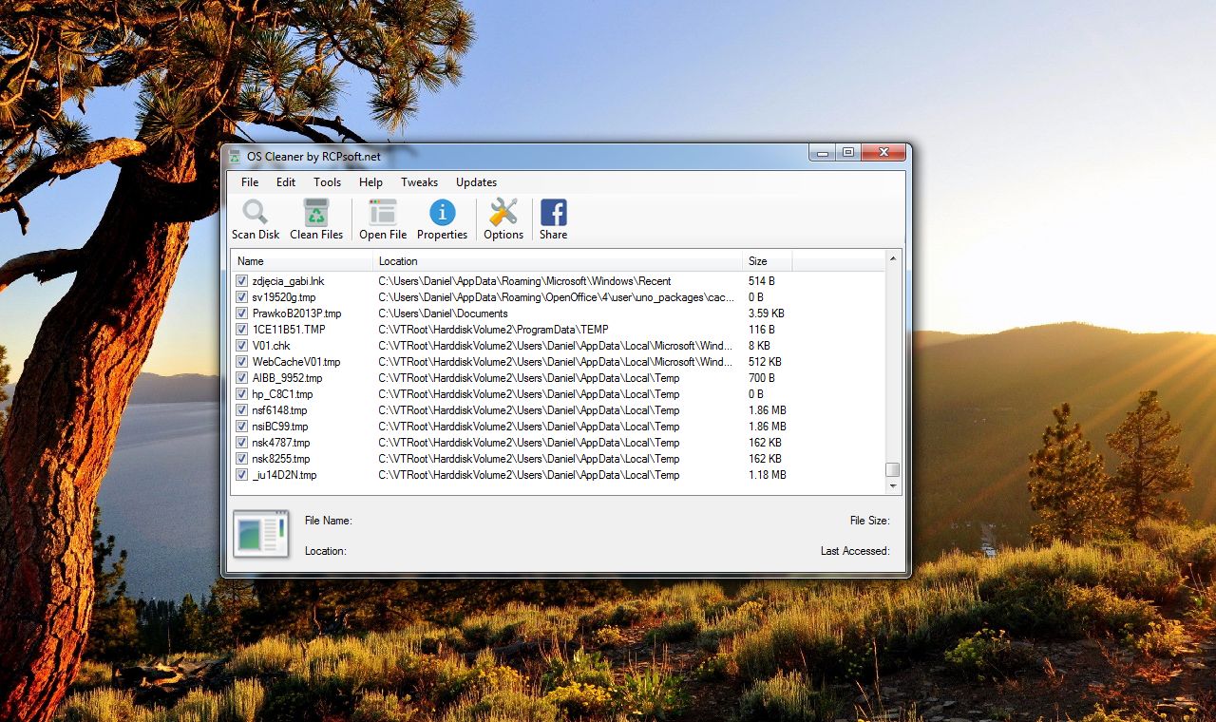Click the scroll-down arrow of the file list
The image size is (1216, 722).
pyautogui.click(x=891, y=486)
